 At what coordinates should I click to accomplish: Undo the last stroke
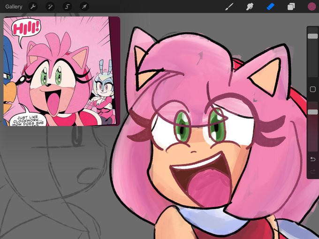click(x=313, y=159)
